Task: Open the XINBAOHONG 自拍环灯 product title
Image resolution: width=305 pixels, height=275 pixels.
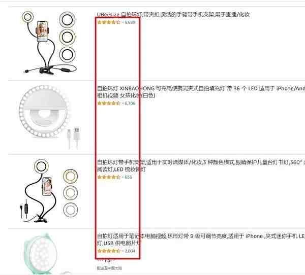Action: click(201, 92)
